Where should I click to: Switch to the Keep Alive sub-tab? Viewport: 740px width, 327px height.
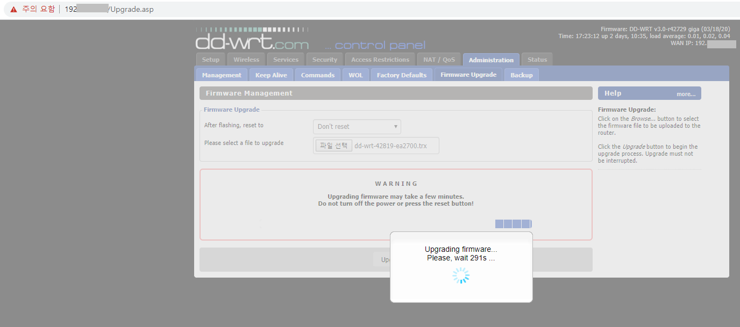click(271, 75)
